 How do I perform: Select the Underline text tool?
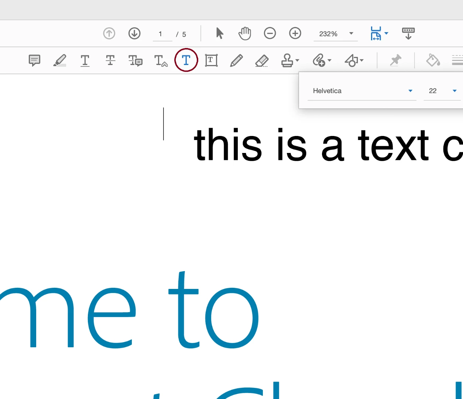coord(85,60)
